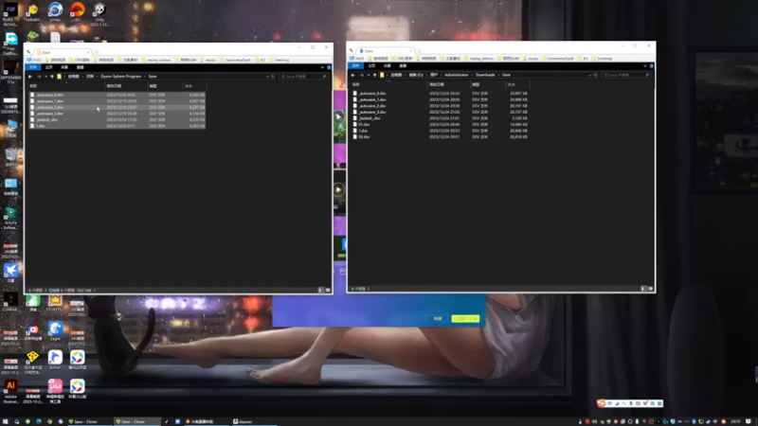The image size is (758, 426).
Task: Click the refresh icon in the left window address bar
Action: pyautogui.click(x=273, y=77)
